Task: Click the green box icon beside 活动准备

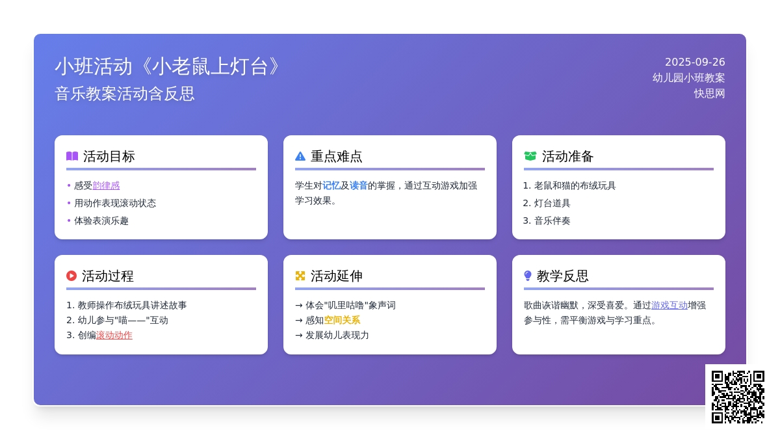Action: tap(530, 156)
